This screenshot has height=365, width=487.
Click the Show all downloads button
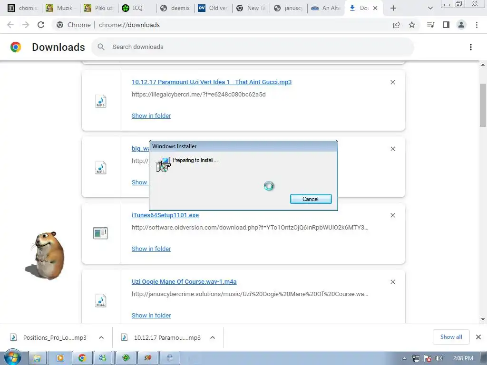[x=451, y=337]
